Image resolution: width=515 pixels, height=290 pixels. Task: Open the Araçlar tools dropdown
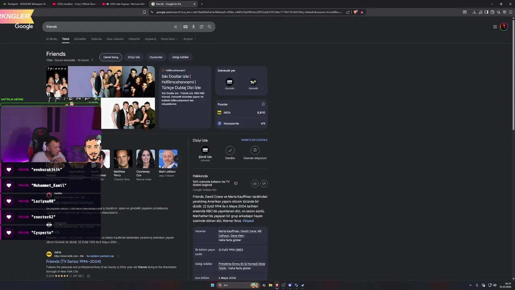click(190, 39)
